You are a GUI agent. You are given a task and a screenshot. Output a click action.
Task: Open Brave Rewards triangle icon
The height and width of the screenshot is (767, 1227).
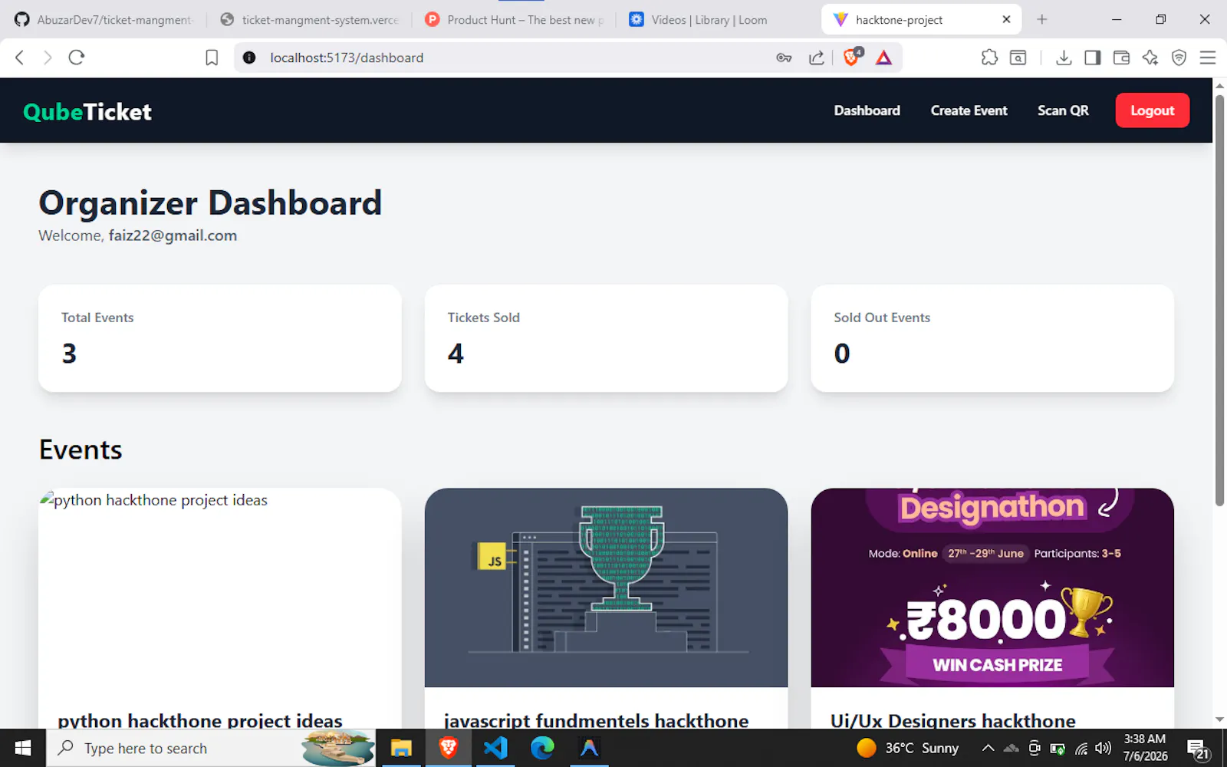click(884, 58)
